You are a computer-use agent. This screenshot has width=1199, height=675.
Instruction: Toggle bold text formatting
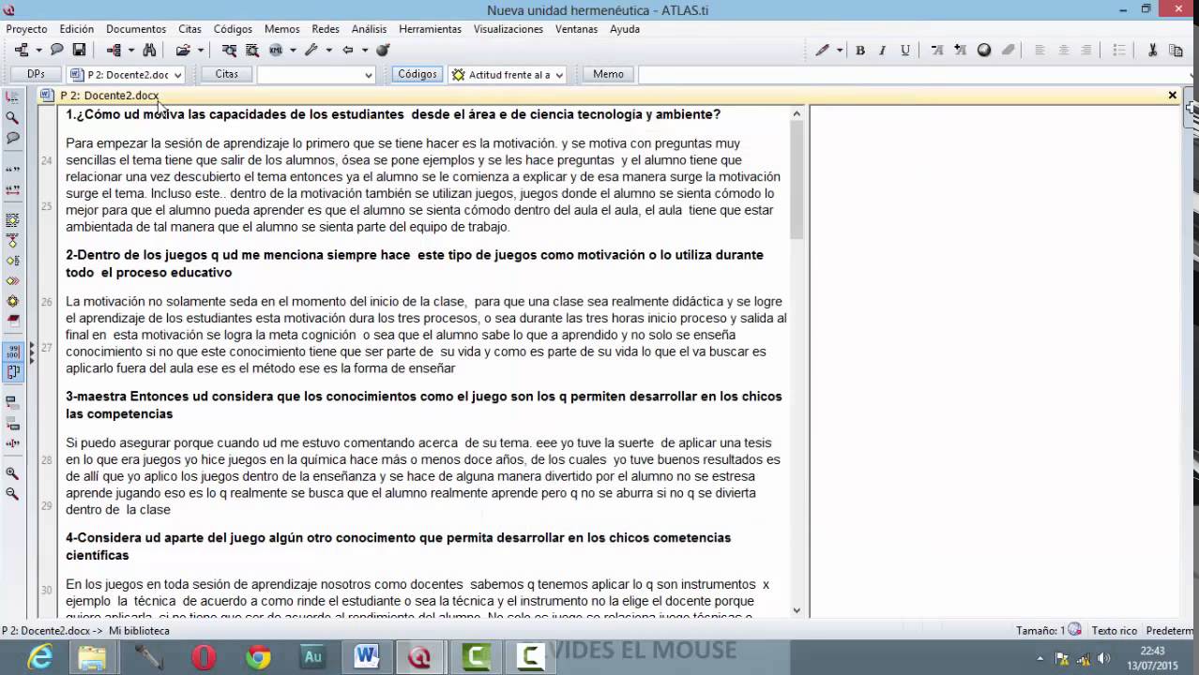pyautogui.click(x=859, y=51)
